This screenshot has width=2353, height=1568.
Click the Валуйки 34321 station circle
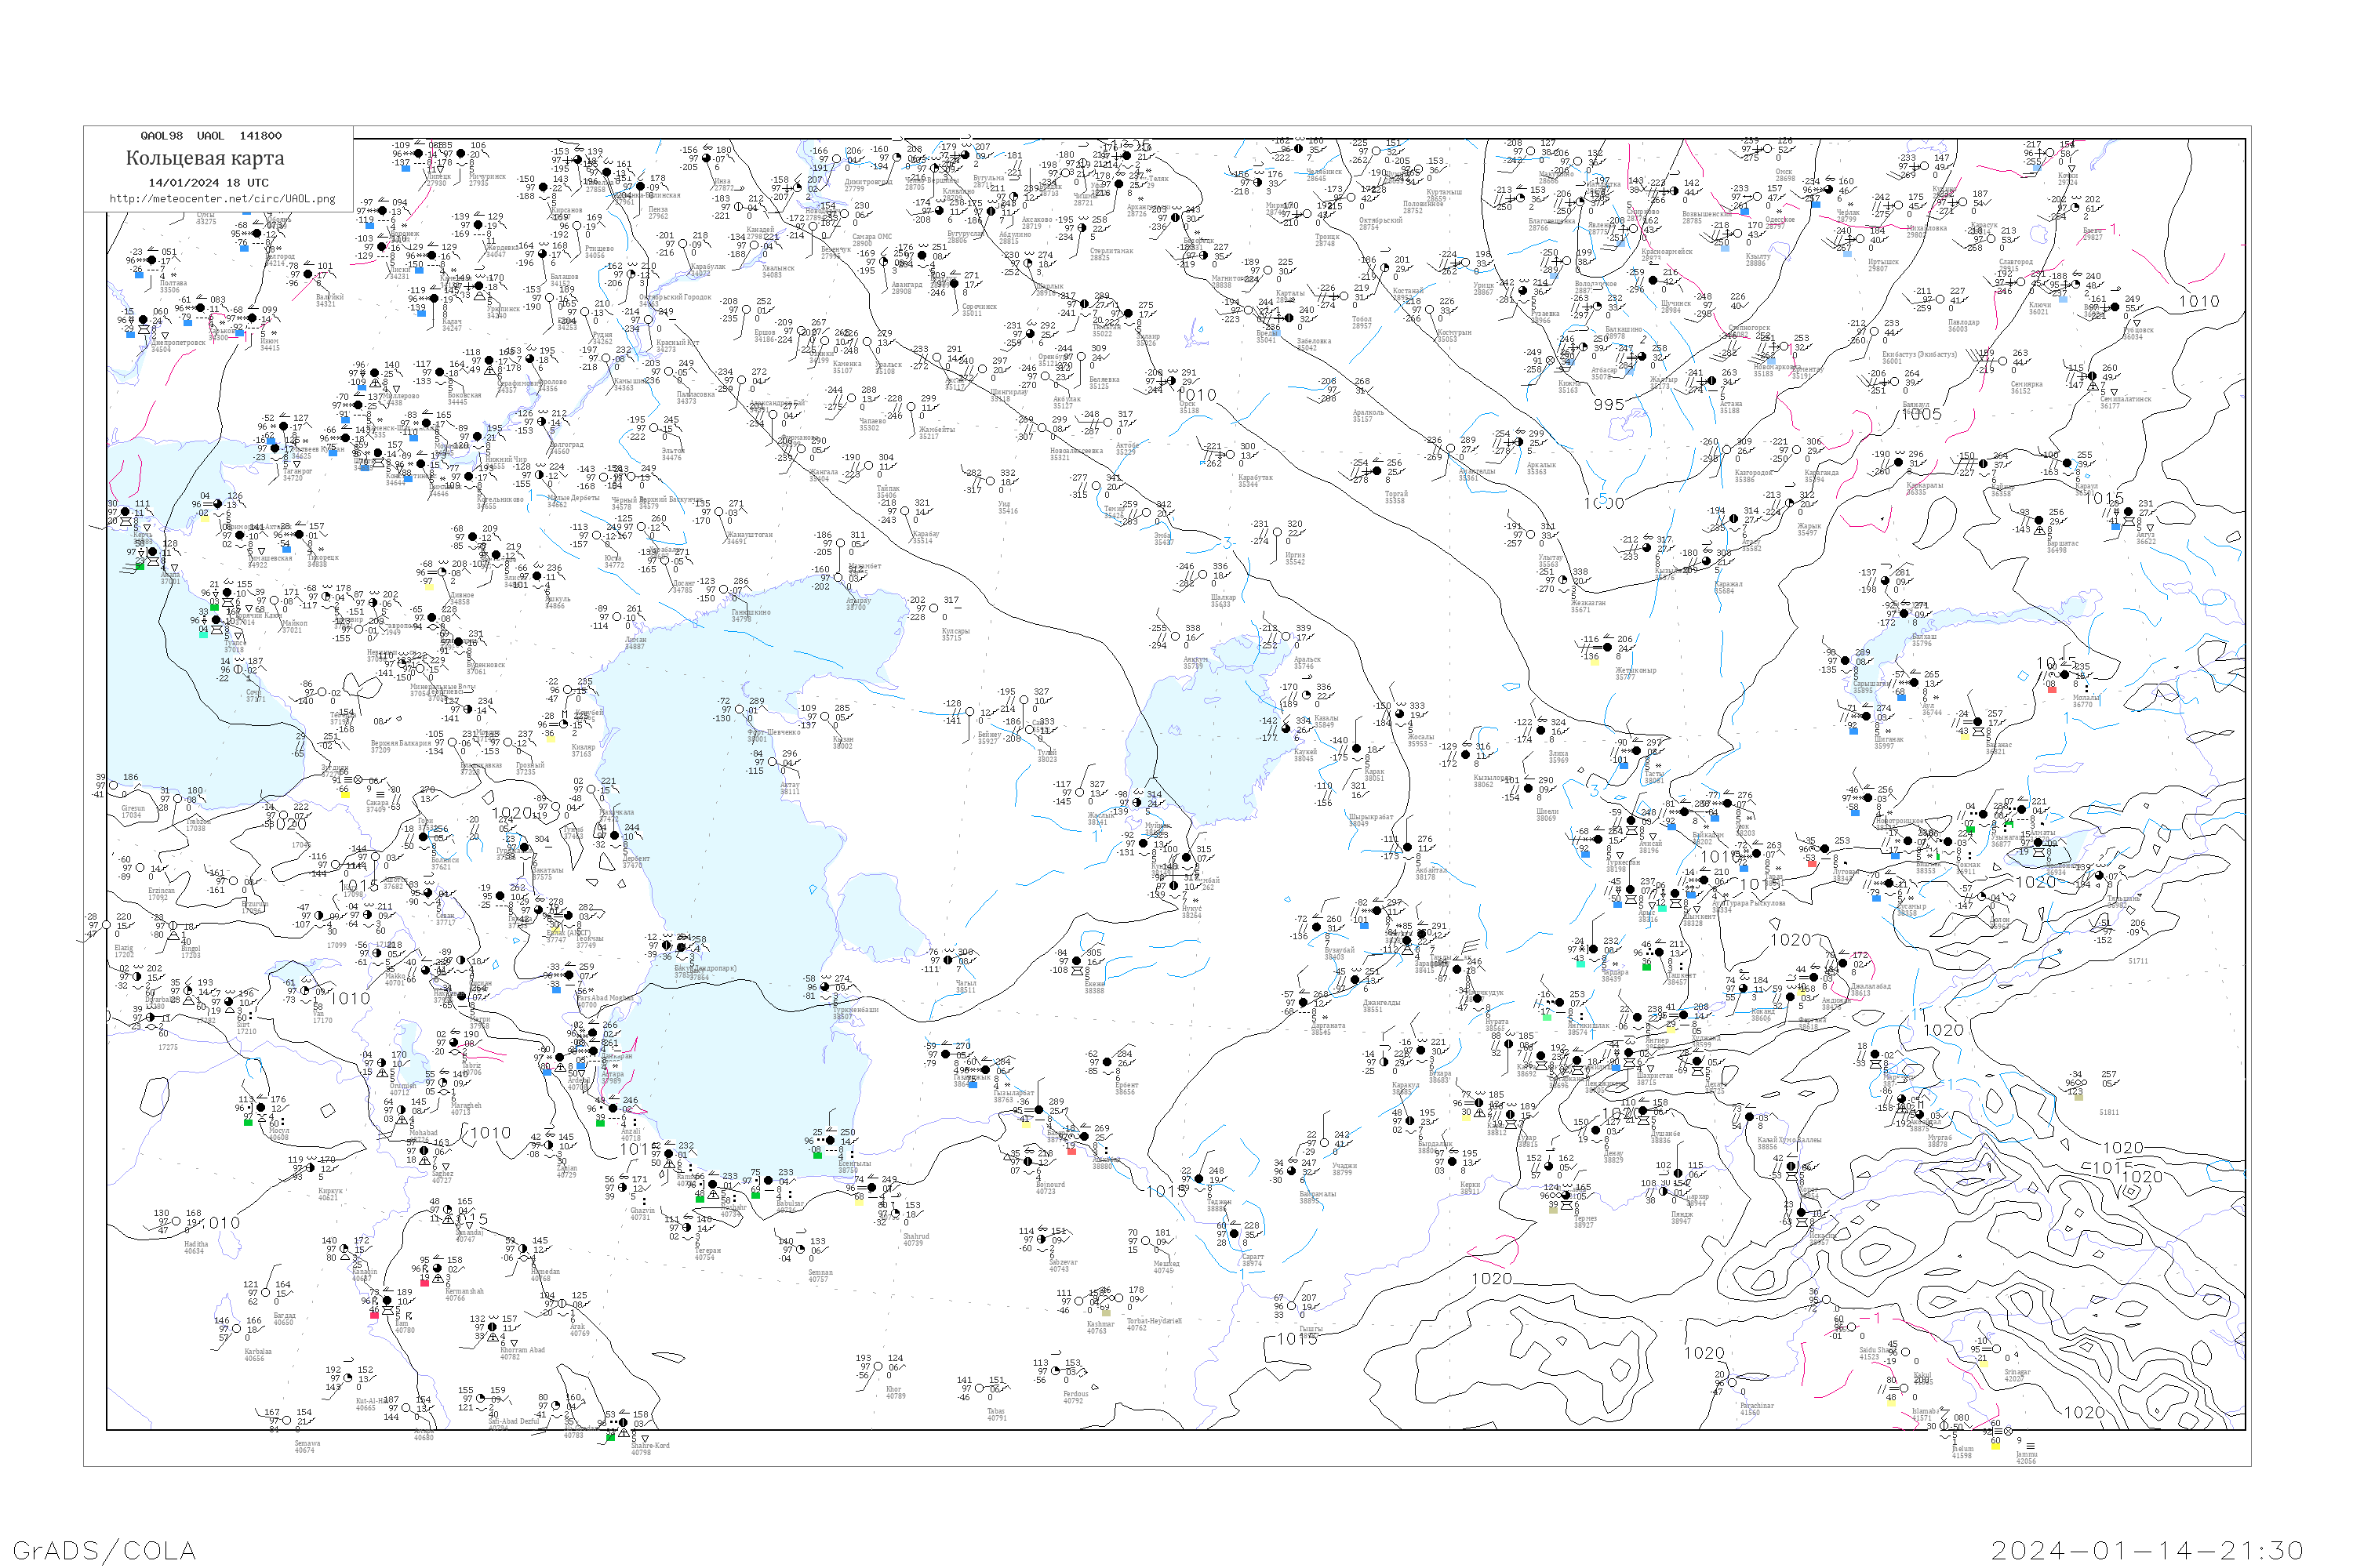pyautogui.click(x=308, y=274)
